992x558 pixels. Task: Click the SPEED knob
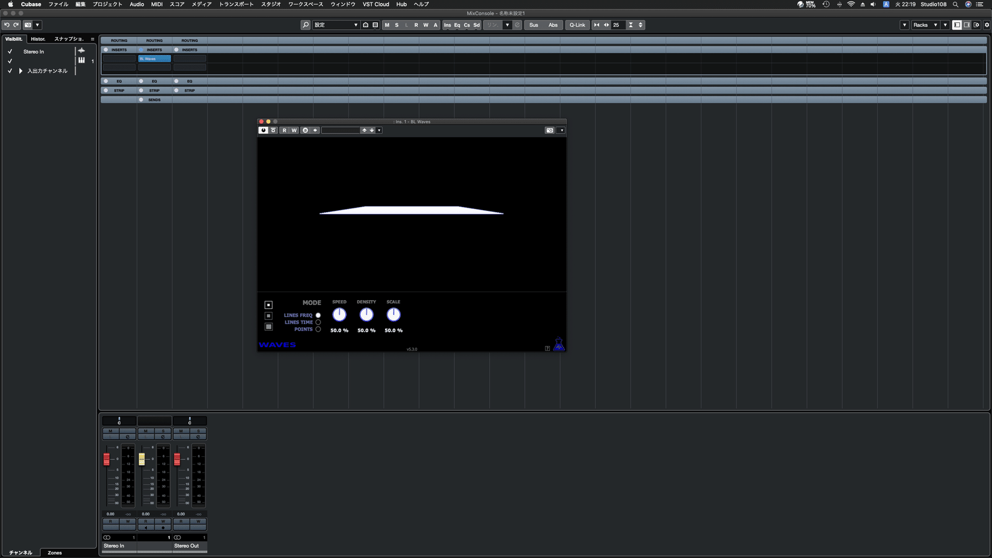(339, 314)
